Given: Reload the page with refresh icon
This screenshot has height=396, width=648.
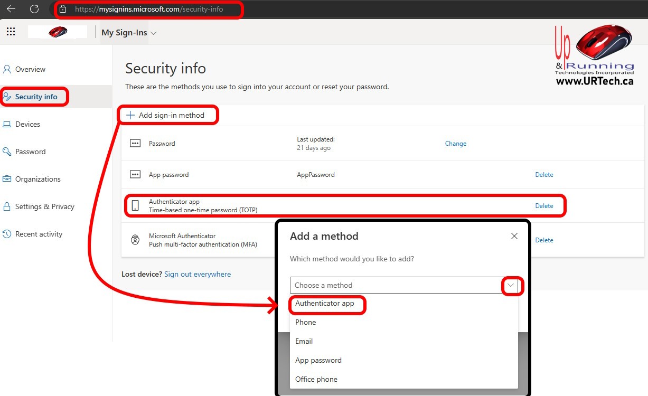Looking at the screenshot, I should (34, 9).
